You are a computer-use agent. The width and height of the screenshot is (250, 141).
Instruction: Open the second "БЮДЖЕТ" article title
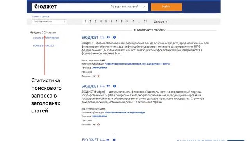click(90, 86)
